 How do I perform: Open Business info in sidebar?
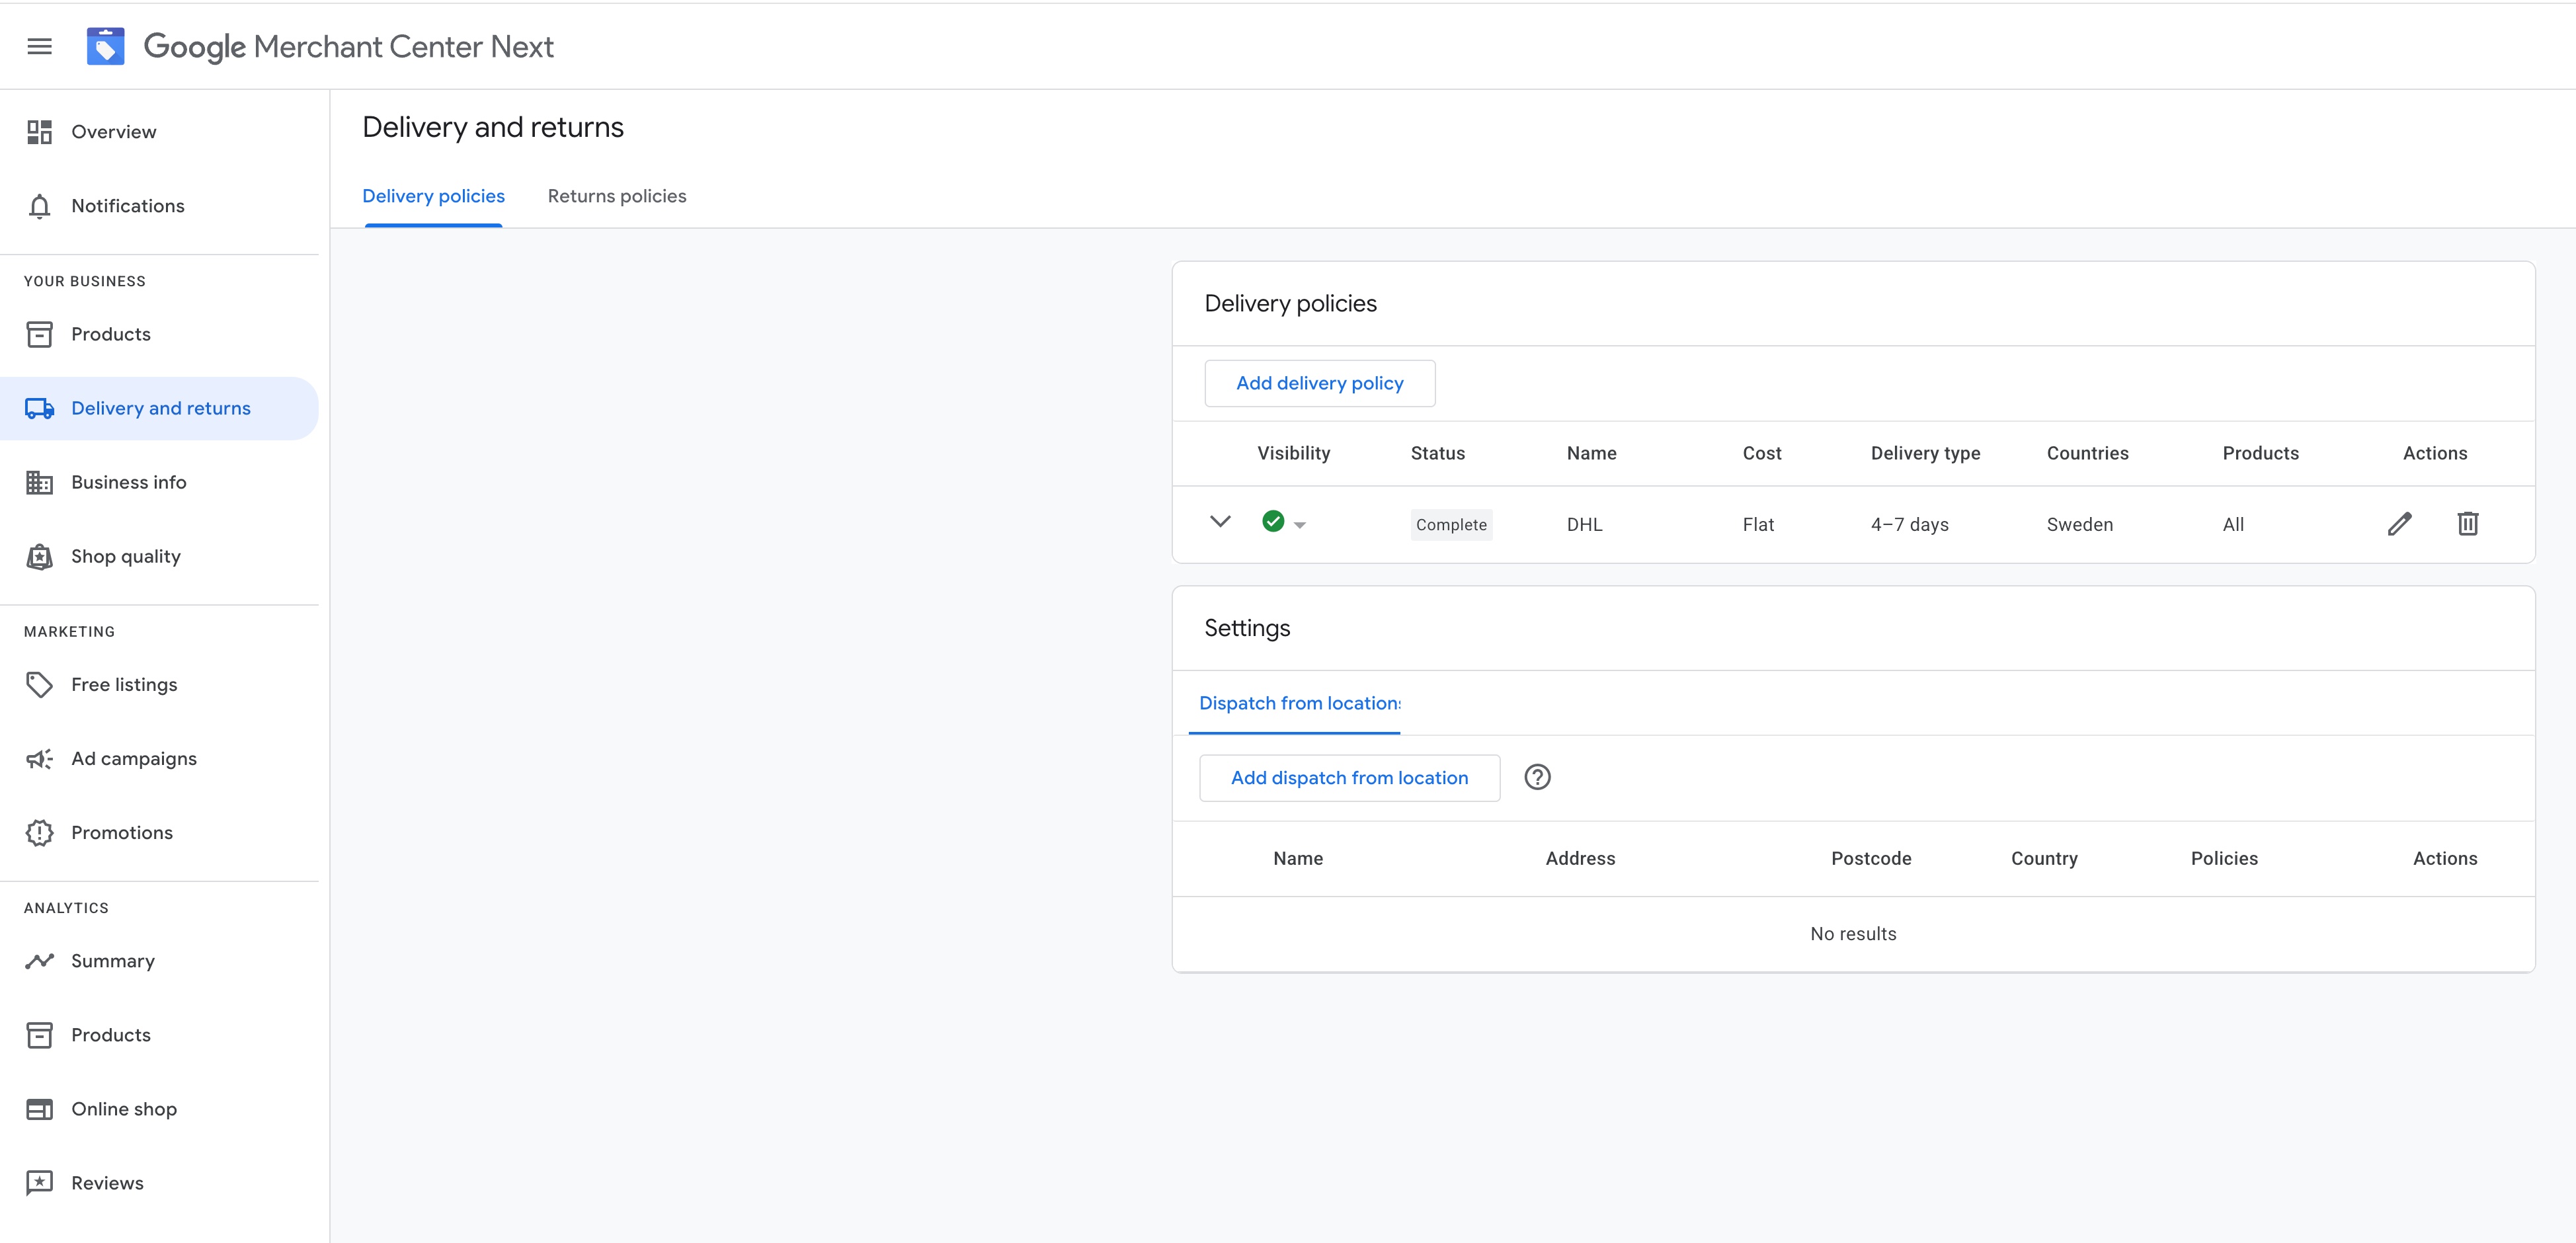coord(128,482)
